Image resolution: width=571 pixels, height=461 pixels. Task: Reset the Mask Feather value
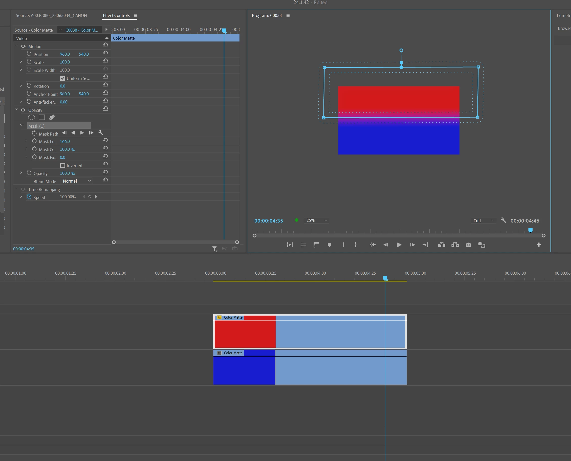coord(105,141)
